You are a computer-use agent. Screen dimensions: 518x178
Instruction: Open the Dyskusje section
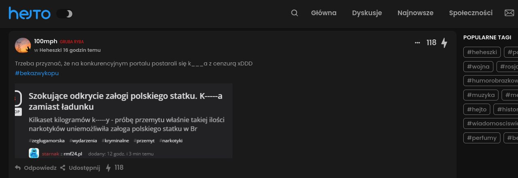click(x=367, y=13)
